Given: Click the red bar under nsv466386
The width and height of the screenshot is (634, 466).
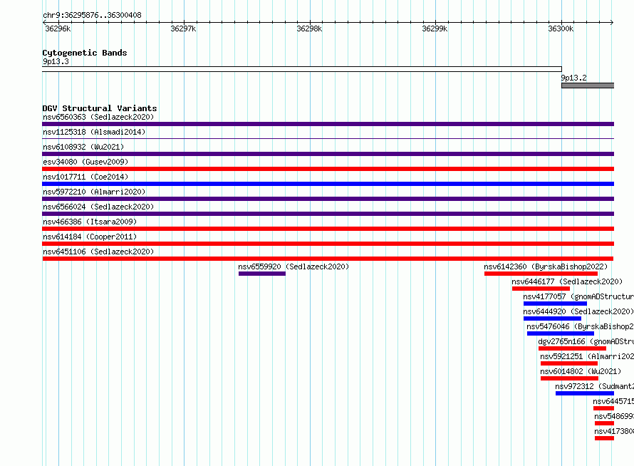Looking at the screenshot, I should point(328,229).
